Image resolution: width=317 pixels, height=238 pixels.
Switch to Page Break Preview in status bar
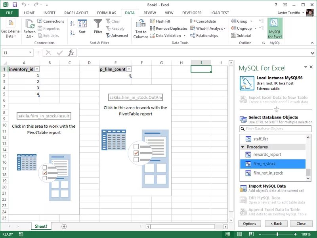pyautogui.click(x=251, y=234)
